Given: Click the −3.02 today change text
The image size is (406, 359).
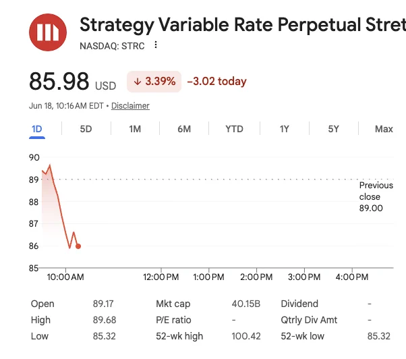Looking at the screenshot, I should 216,82.
